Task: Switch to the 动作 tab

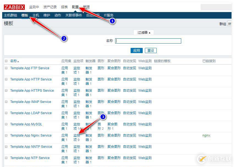Action: click(x=58, y=15)
